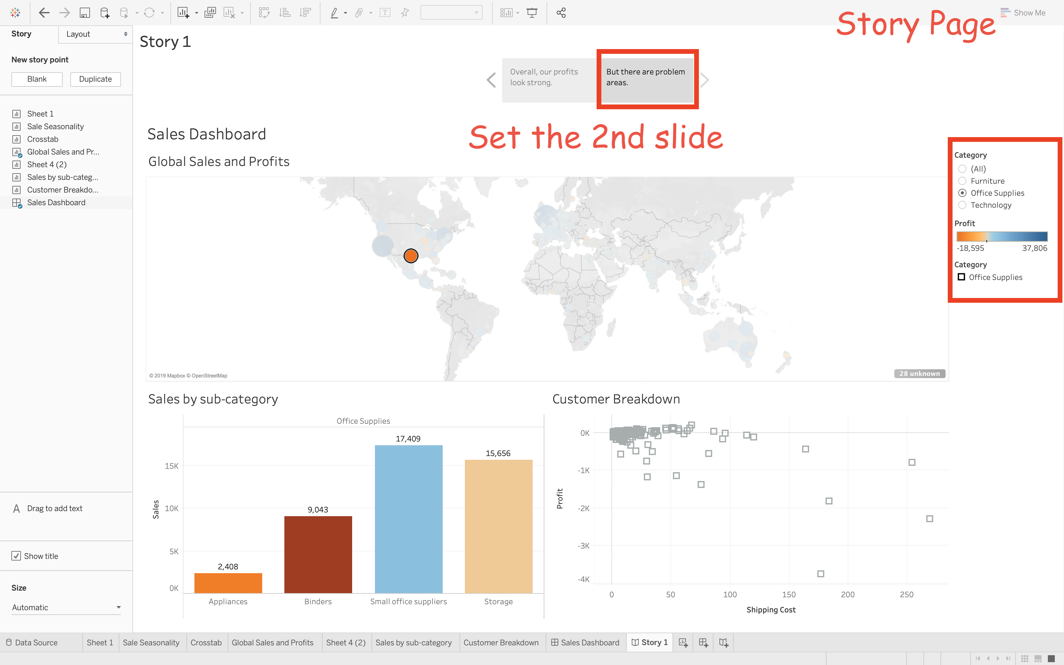The image size is (1064, 665).
Task: Click the Profit color gradient legend
Action: point(1002,237)
